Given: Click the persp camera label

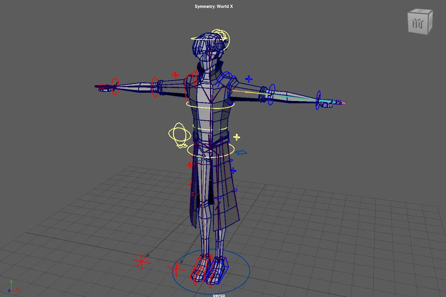Looking at the screenshot, I should click(219, 295).
